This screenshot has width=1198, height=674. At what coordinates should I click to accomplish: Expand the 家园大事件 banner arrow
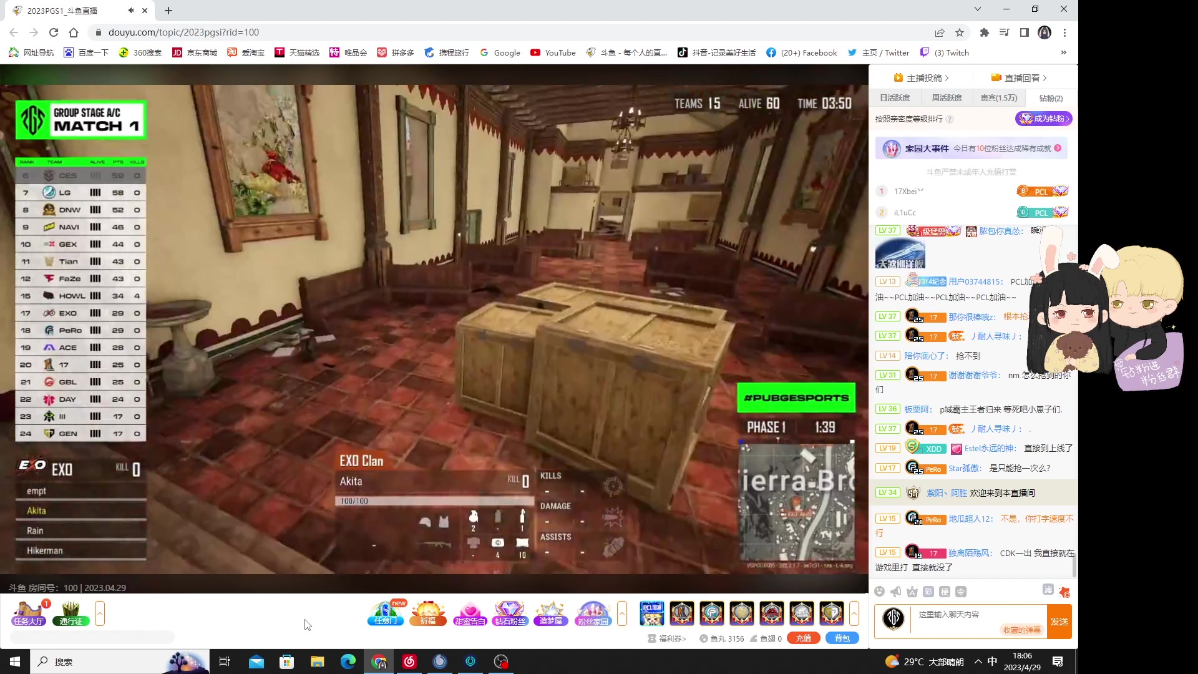[x=1058, y=149]
